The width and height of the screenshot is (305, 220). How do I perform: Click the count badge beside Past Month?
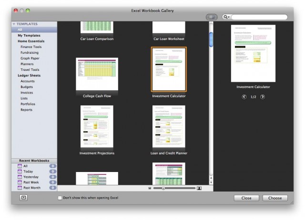pyautogui.click(x=53, y=188)
